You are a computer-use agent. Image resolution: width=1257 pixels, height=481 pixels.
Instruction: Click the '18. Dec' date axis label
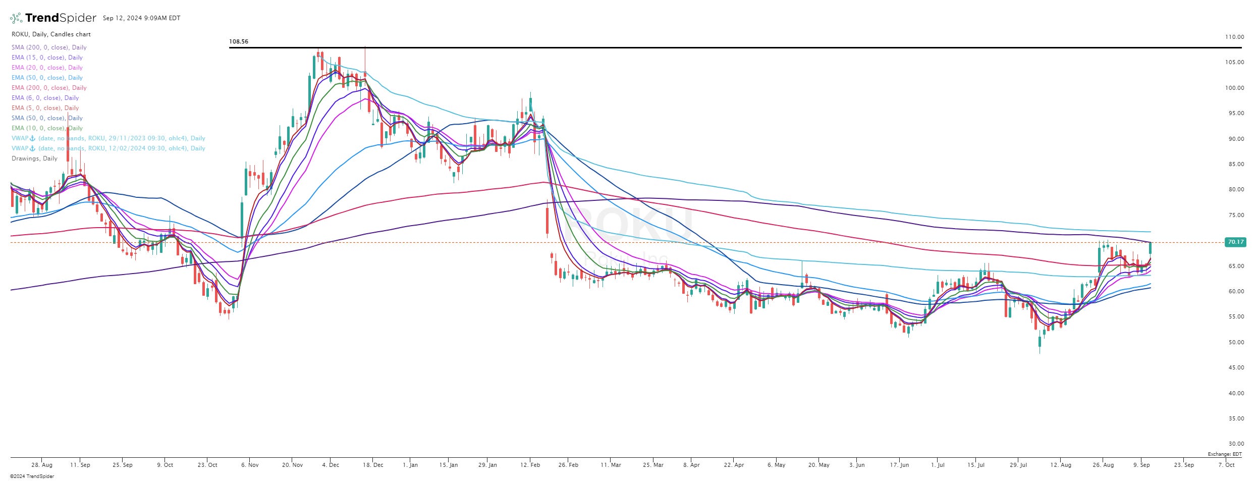[373, 465]
